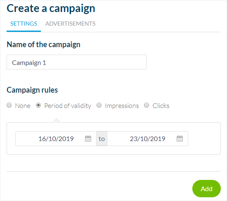Image resolution: width=227 pixels, height=201 pixels.
Task: Switch to the Advertisements tab
Action: [70, 24]
